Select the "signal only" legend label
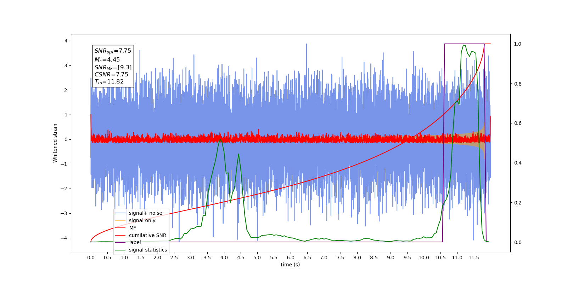The height and width of the screenshot is (283, 567). [x=142, y=220]
